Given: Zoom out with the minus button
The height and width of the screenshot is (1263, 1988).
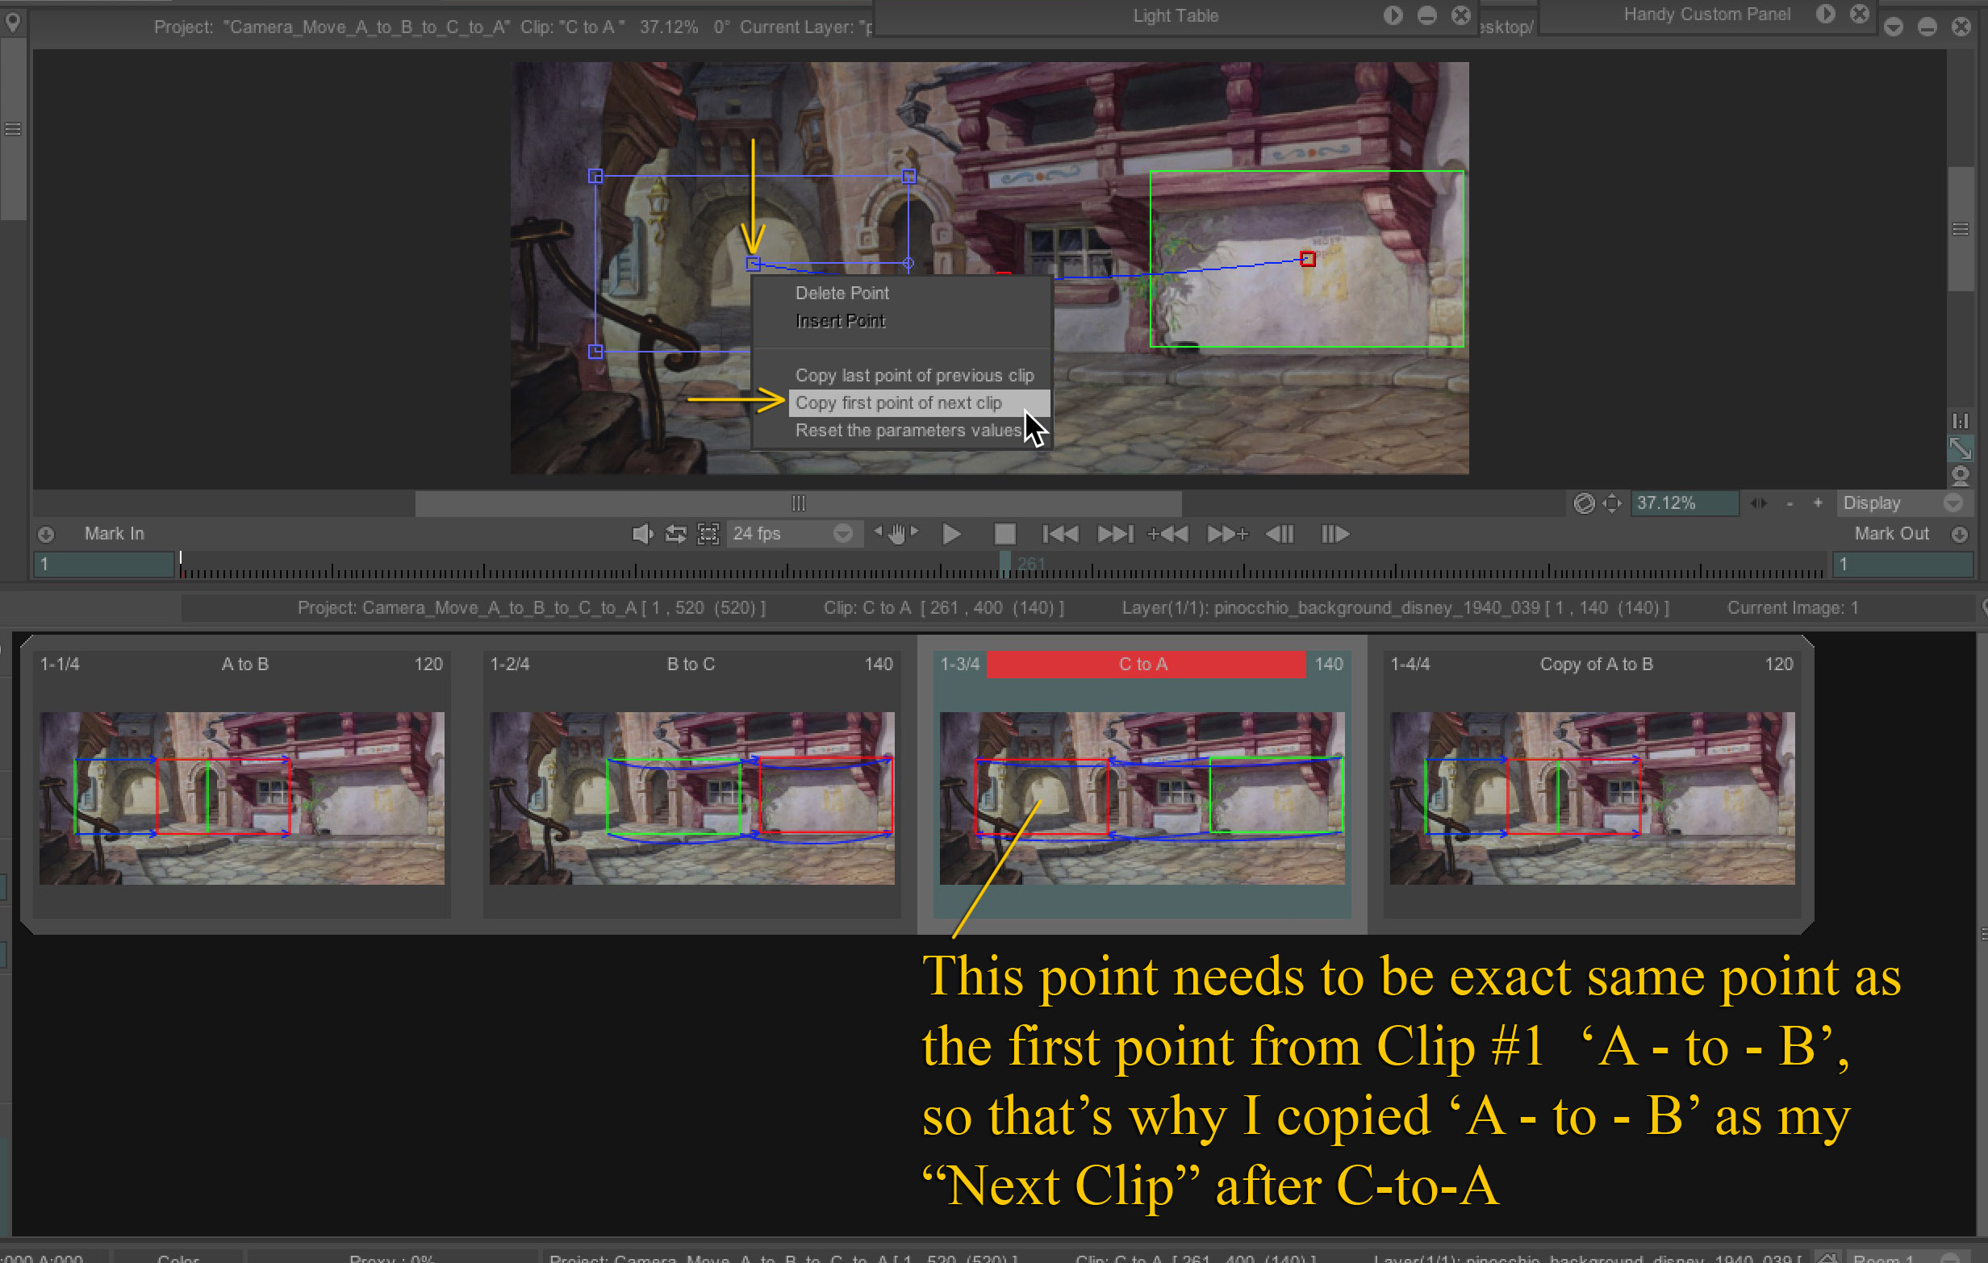Looking at the screenshot, I should point(1789,503).
